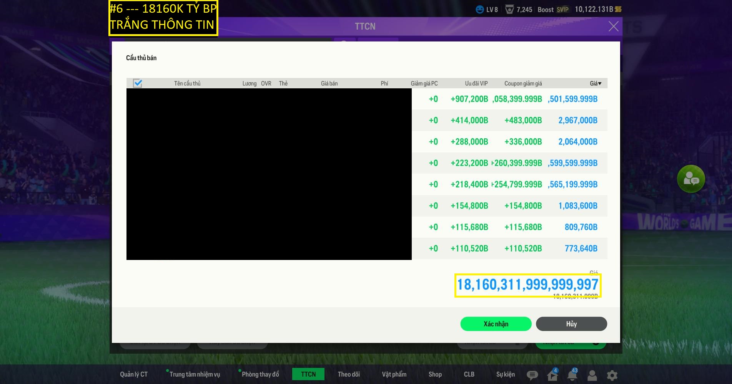Image resolution: width=732 pixels, height=384 pixels.
Task: Click the Lương column header
Action: 250,83
